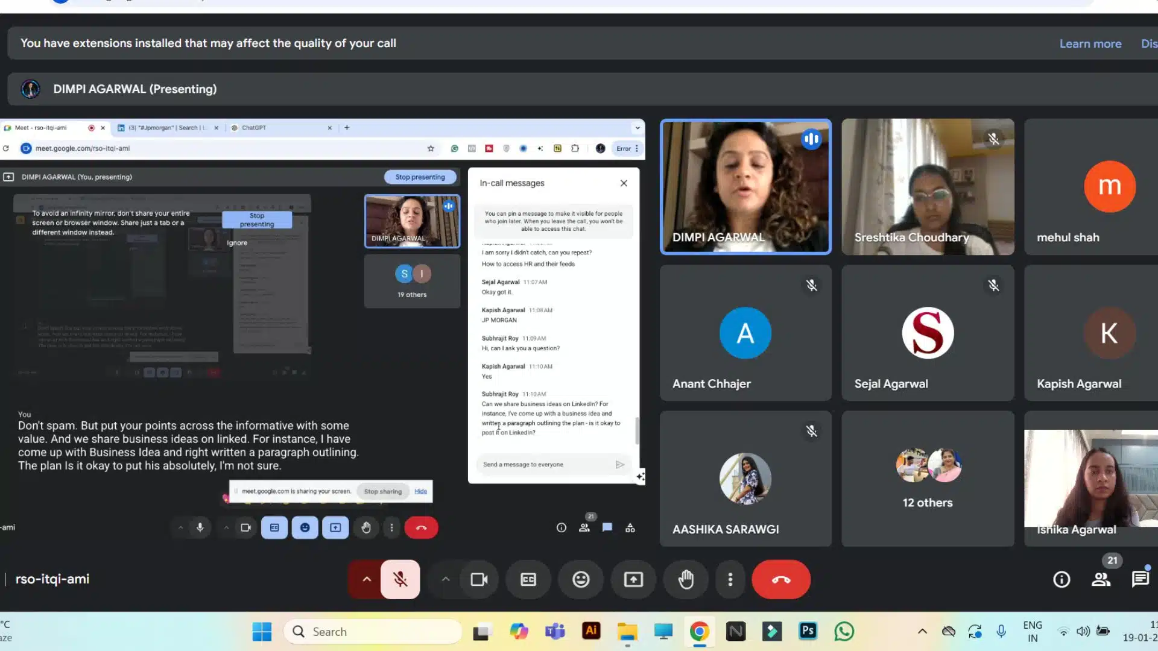Viewport: 1158px width, 651px height.
Task: Show hidden system tray icons chevron
Action: pyautogui.click(x=922, y=631)
